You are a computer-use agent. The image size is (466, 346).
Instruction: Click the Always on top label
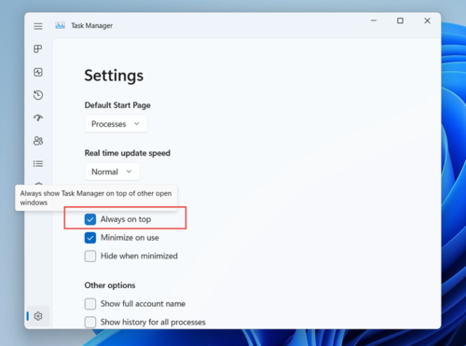(126, 219)
